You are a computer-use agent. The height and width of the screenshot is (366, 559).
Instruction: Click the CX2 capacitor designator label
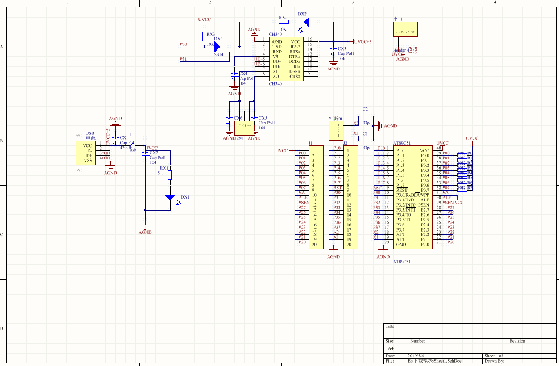click(154, 153)
